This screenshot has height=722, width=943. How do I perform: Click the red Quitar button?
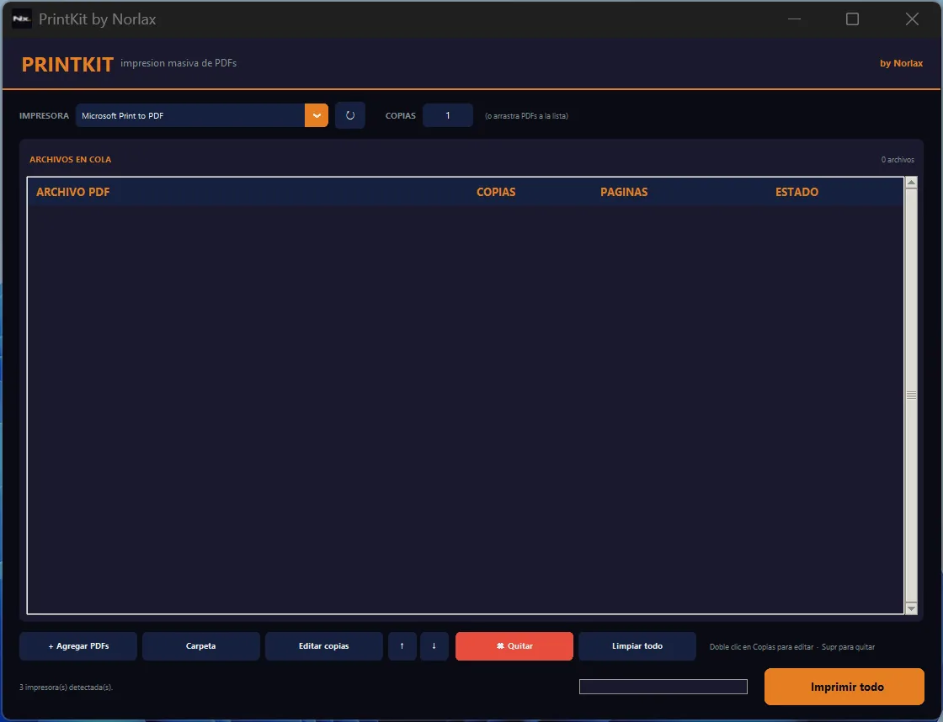click(514, 646)
